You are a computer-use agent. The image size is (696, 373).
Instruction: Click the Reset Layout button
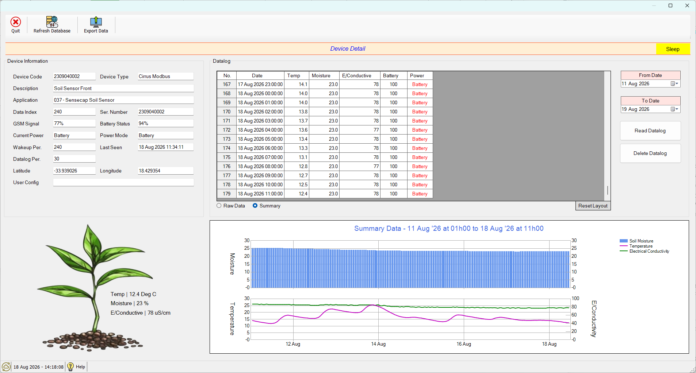click(x=593, y=206)
